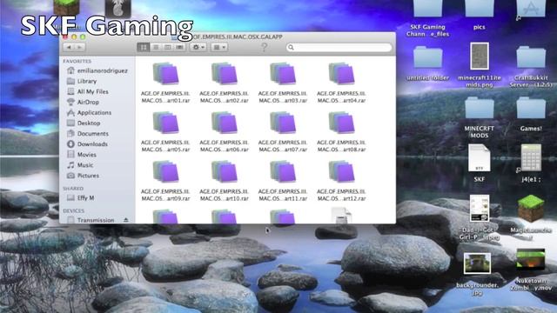Eject the Transmission device
The height and width of the screenshot is (313, 557).
[125, 220]
